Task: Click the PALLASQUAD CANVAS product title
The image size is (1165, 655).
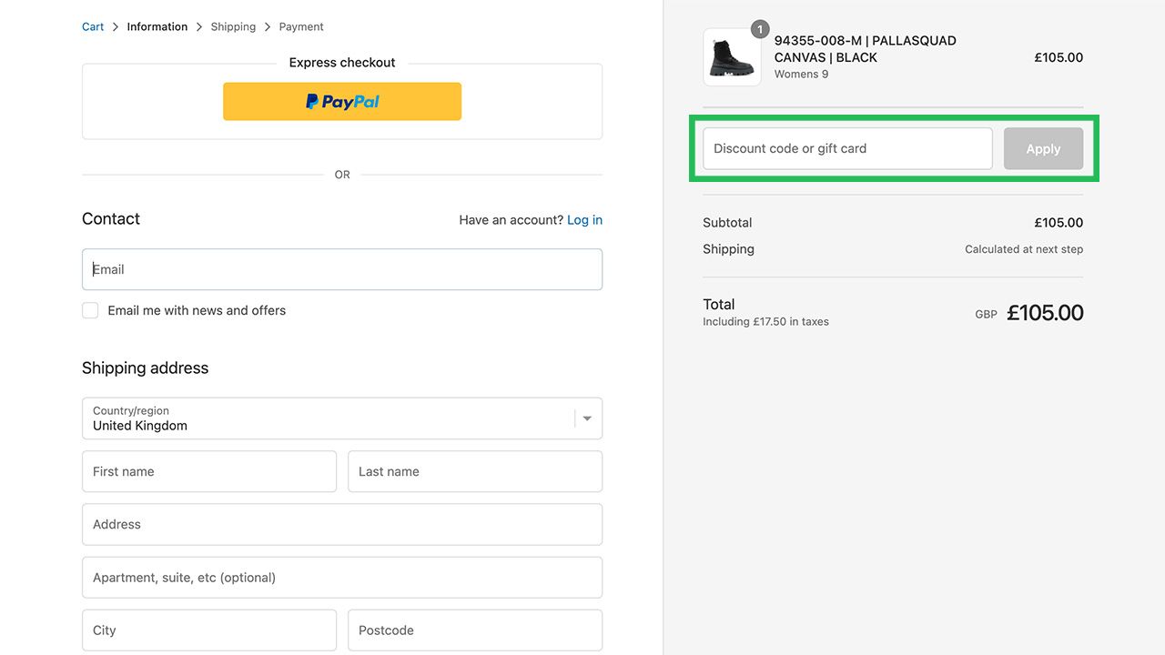Action: point(865,49)
